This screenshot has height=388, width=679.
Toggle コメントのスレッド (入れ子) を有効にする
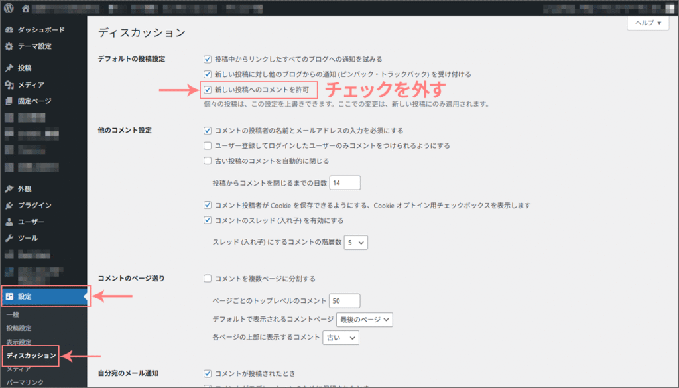(x=208, y=220)
